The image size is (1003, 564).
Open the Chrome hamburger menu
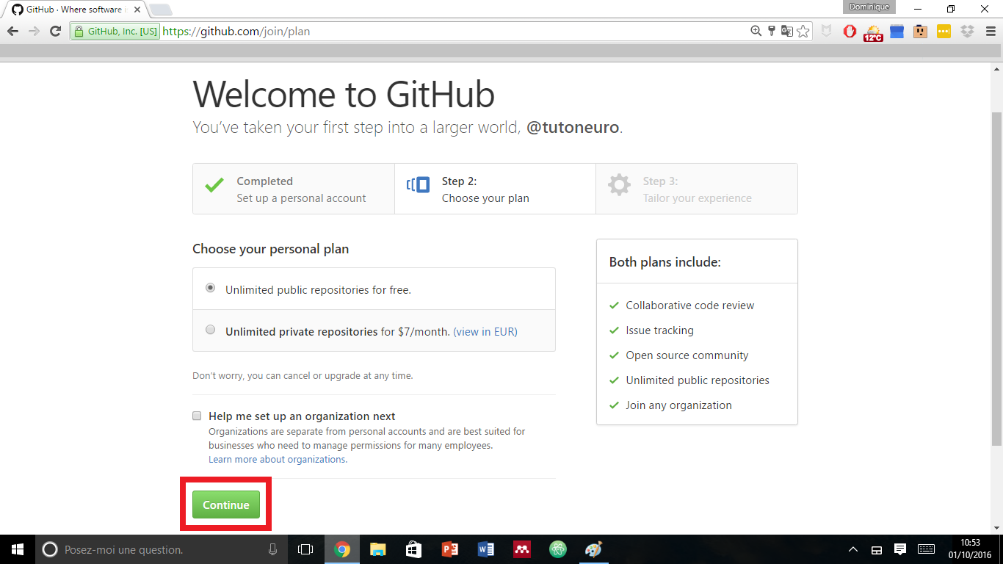989,32
